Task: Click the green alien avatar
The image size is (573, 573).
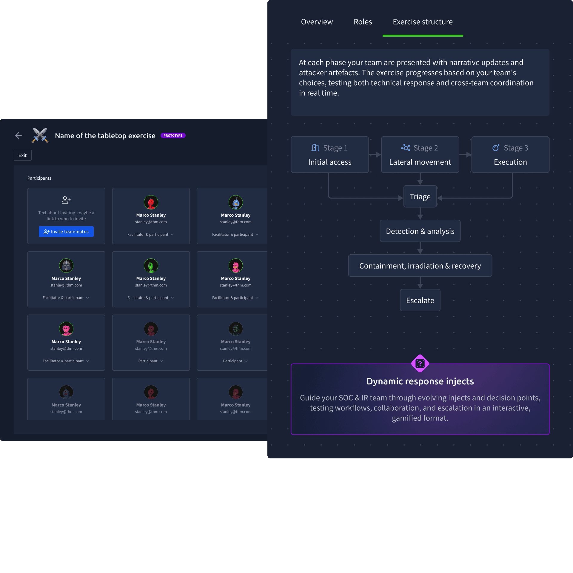Action: (151, 266)
